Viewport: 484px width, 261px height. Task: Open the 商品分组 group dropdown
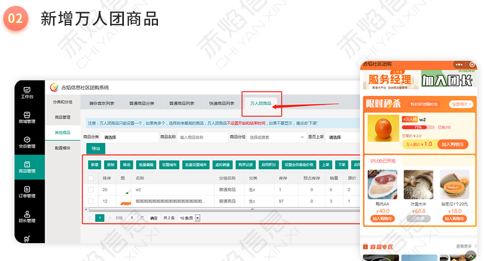coord(275,137)
